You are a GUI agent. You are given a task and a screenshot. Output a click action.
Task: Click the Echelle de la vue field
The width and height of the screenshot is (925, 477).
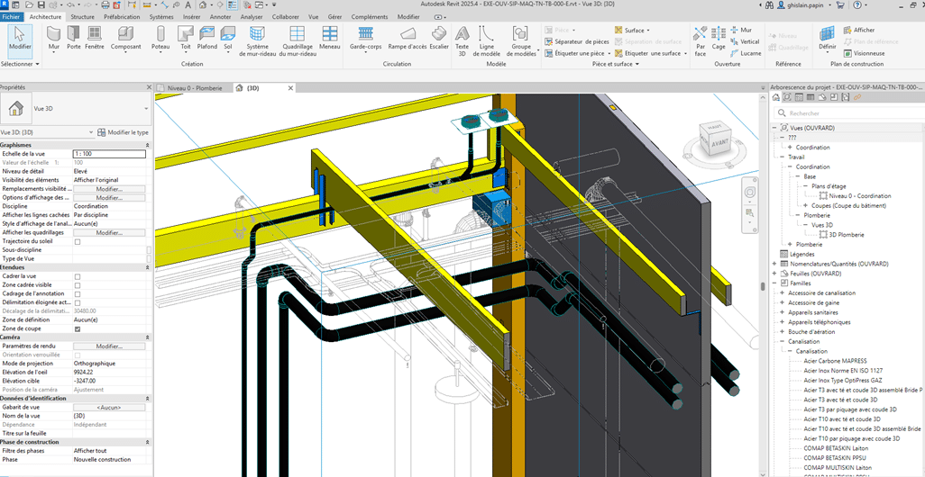(x=109, y=154)
